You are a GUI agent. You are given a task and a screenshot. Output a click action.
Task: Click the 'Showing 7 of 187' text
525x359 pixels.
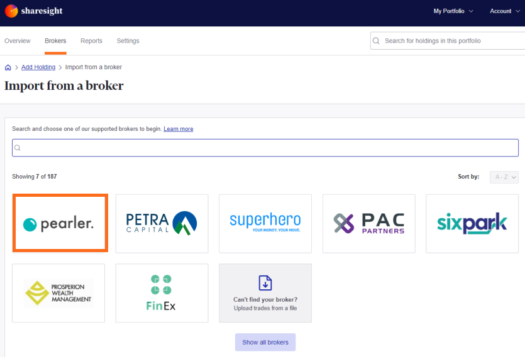(x=35, y=177)
